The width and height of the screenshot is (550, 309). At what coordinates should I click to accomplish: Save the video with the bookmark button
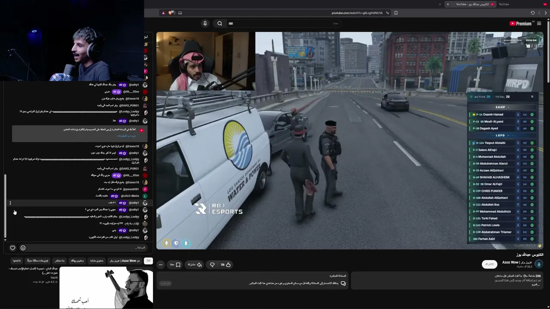(x=175, y=265)
